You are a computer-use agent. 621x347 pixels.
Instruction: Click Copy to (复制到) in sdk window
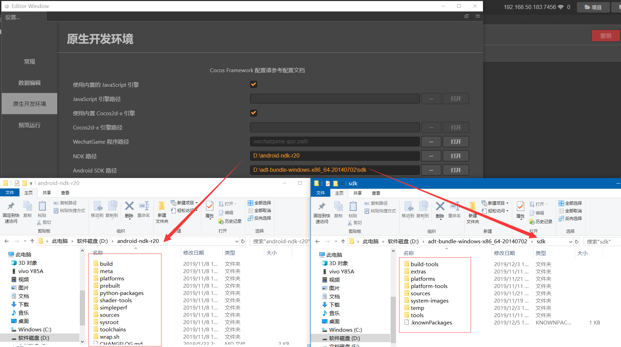(423, 210)
